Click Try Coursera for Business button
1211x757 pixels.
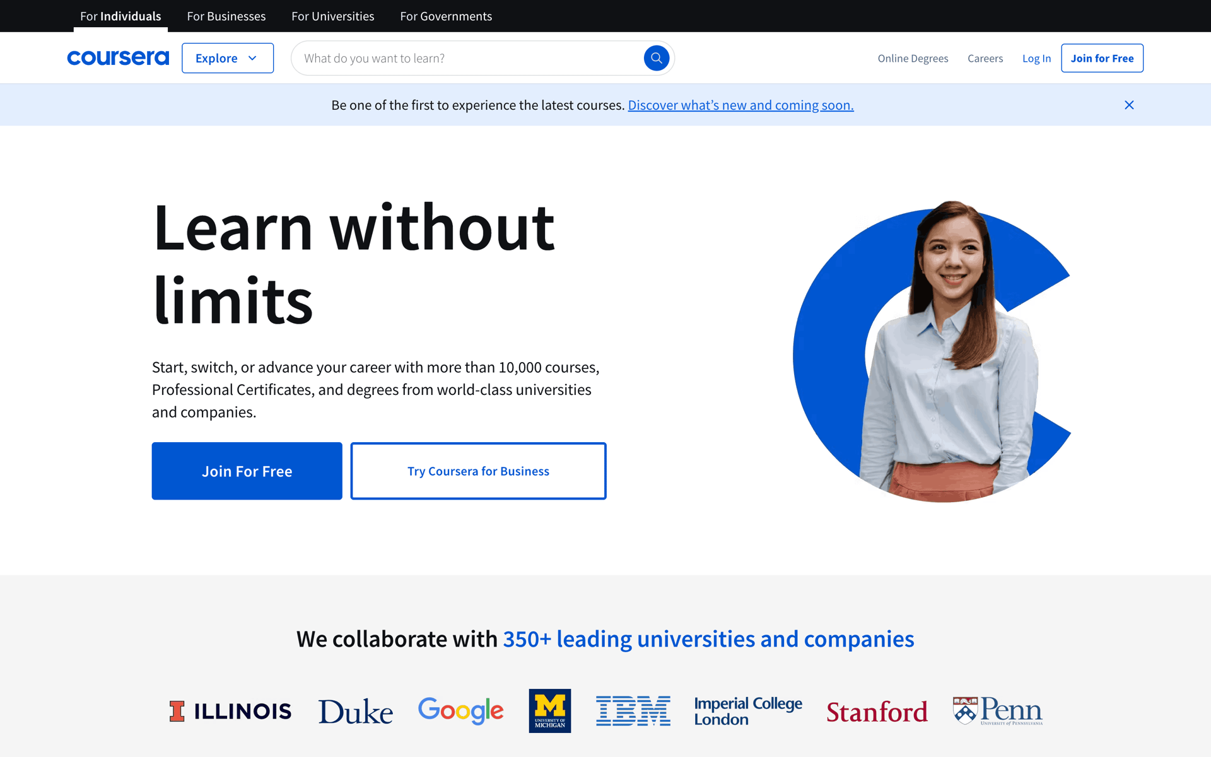point(478,471)
